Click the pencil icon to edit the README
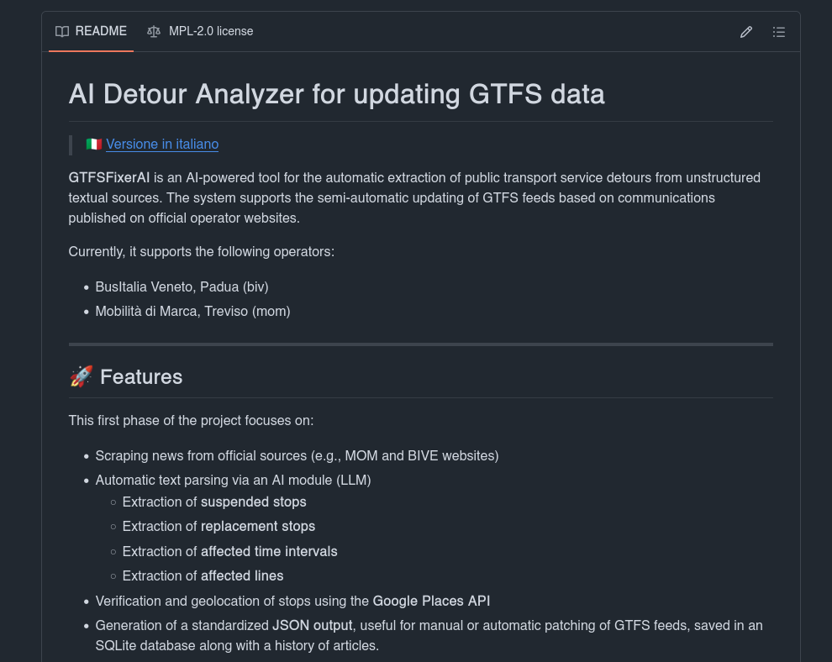Screen dimensions: 832x662 (x=746, y=31)
